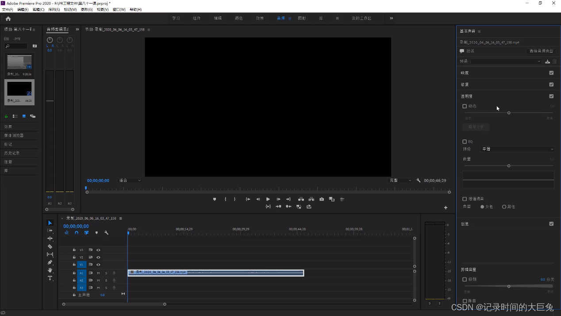Solo audio track A2

(106, 280)
